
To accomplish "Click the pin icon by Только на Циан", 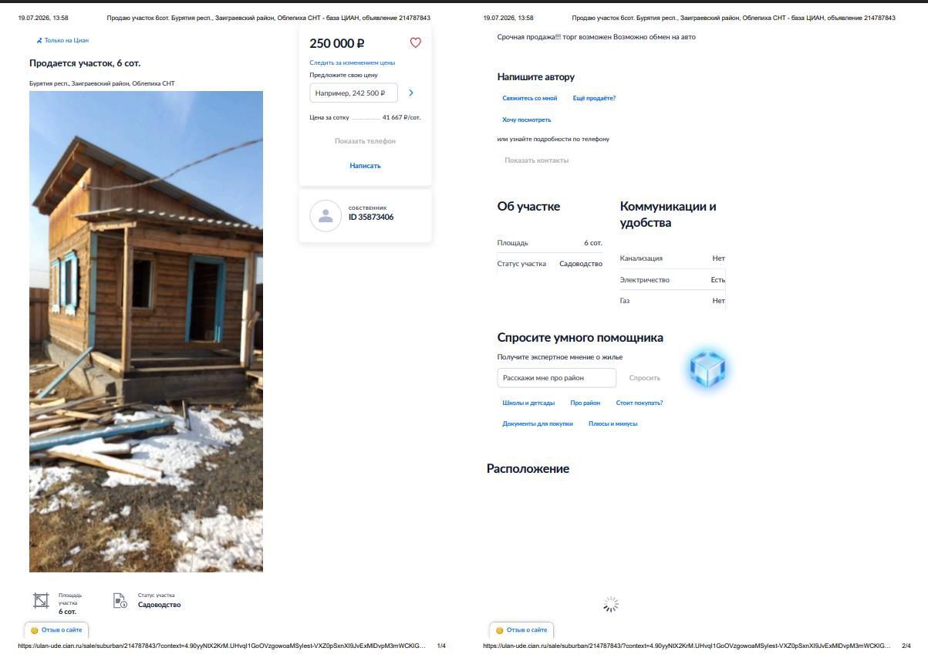I will point(39,40).
